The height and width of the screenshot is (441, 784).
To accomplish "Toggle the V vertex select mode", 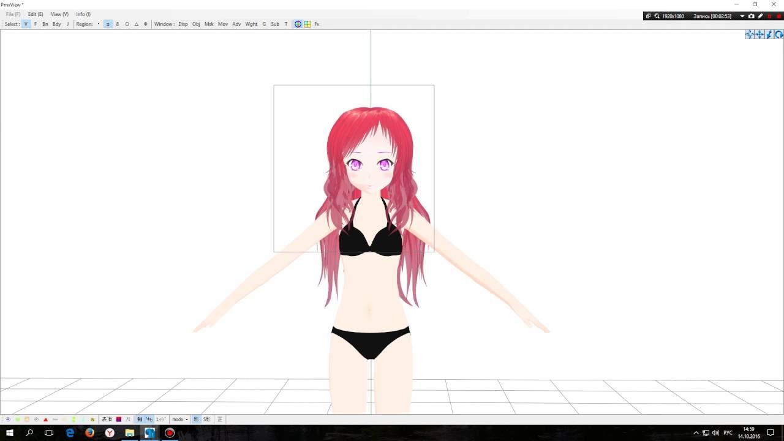I will 26,24.
